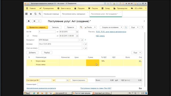Click the Home icon button in the form
The width and height of the screenshot is (171, 96).
[29, 21]
